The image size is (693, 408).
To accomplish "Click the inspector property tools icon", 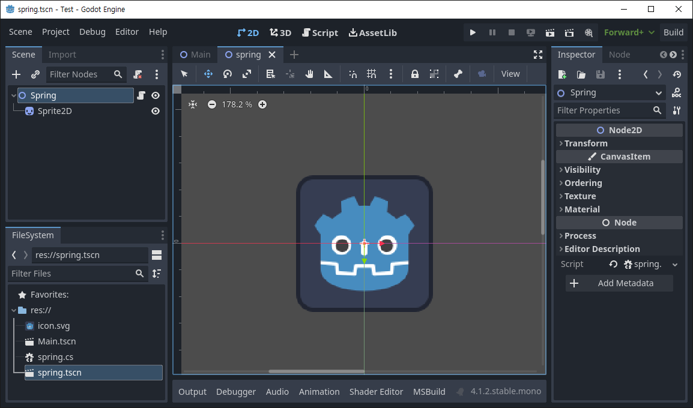I will 677,110.
